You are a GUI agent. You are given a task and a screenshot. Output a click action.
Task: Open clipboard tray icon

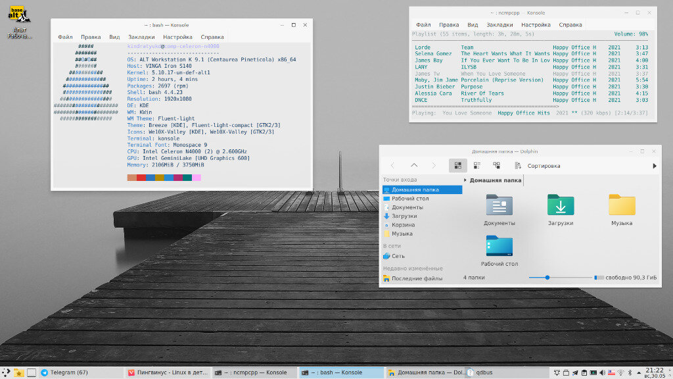click(584, 372)
